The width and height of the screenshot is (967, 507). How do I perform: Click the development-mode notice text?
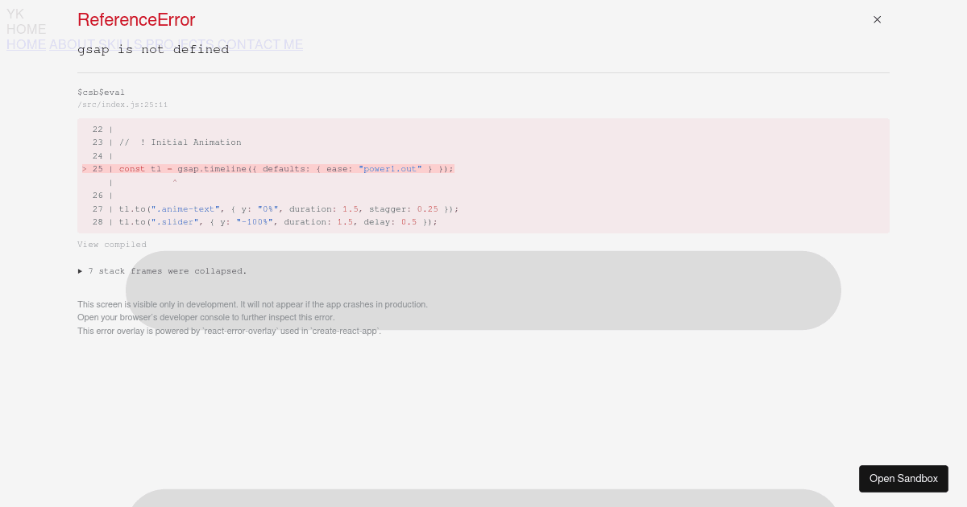(252, 304)
